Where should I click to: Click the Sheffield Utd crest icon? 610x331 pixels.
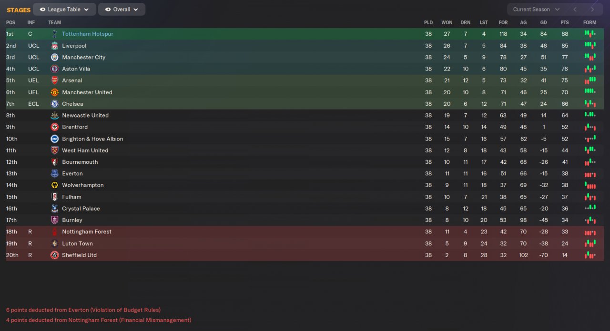click(54, 255)
